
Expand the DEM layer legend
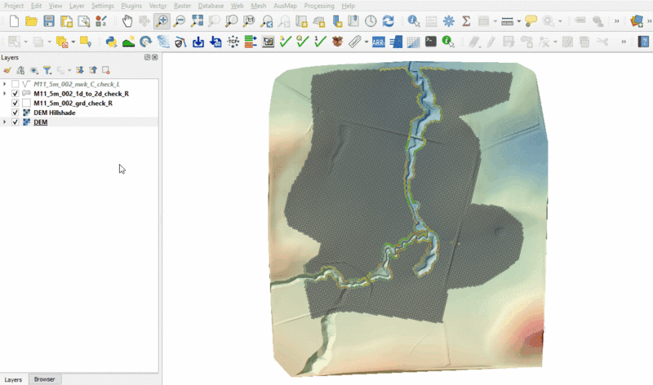click(x=5, y=122)
